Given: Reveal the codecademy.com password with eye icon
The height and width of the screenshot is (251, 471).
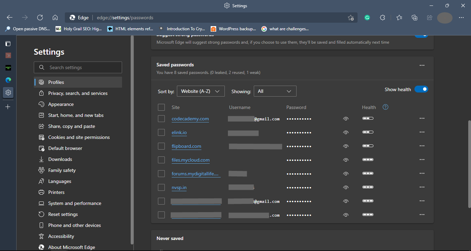Looking at the screenshot, I should 346,119.
